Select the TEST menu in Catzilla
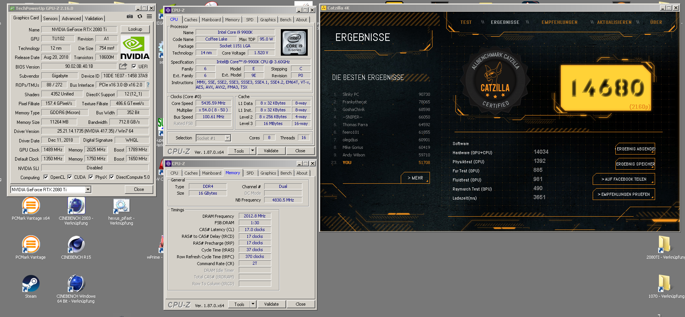The width and height of the screenshot is (685, 317). (466, 22)
